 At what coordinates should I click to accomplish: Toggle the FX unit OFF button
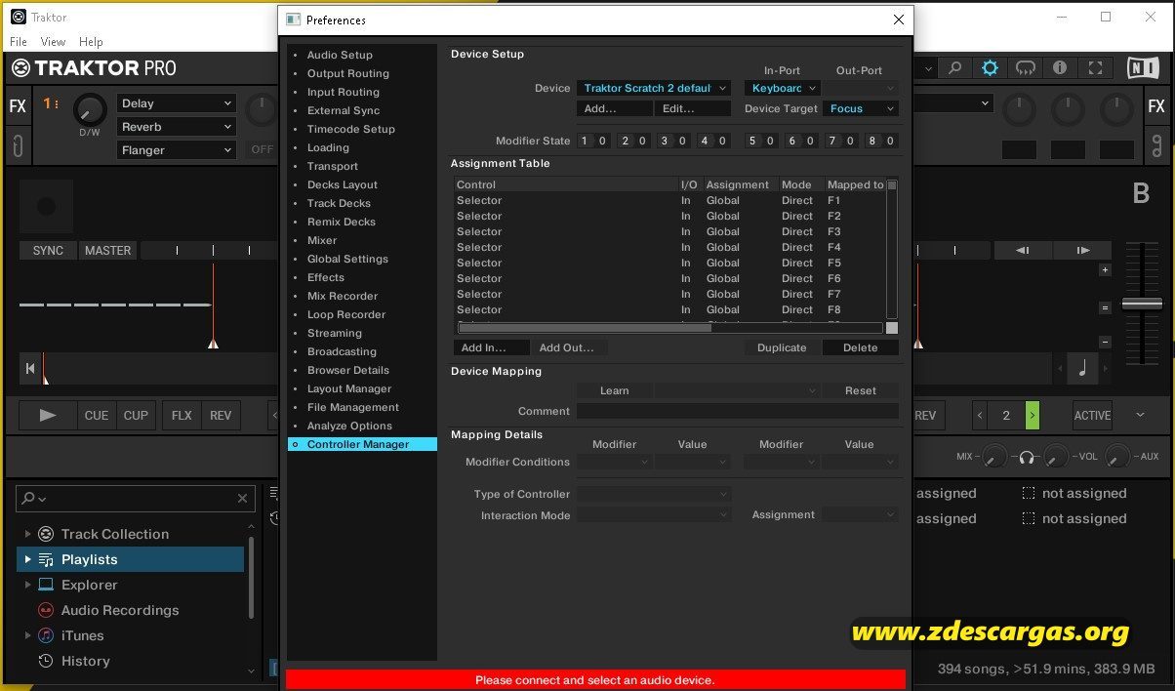click(263, 149)
